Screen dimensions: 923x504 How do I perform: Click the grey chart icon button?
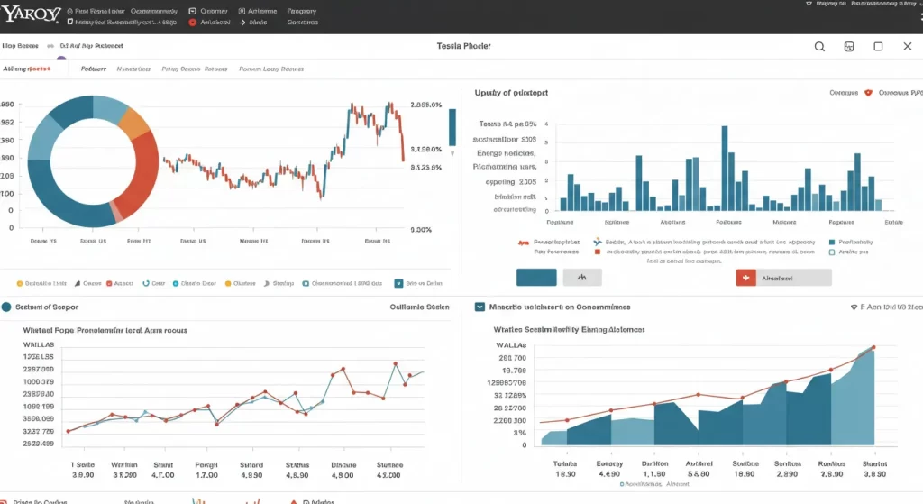[x=582, y=278]
